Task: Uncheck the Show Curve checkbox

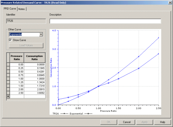Action: [x=10, y=40]
